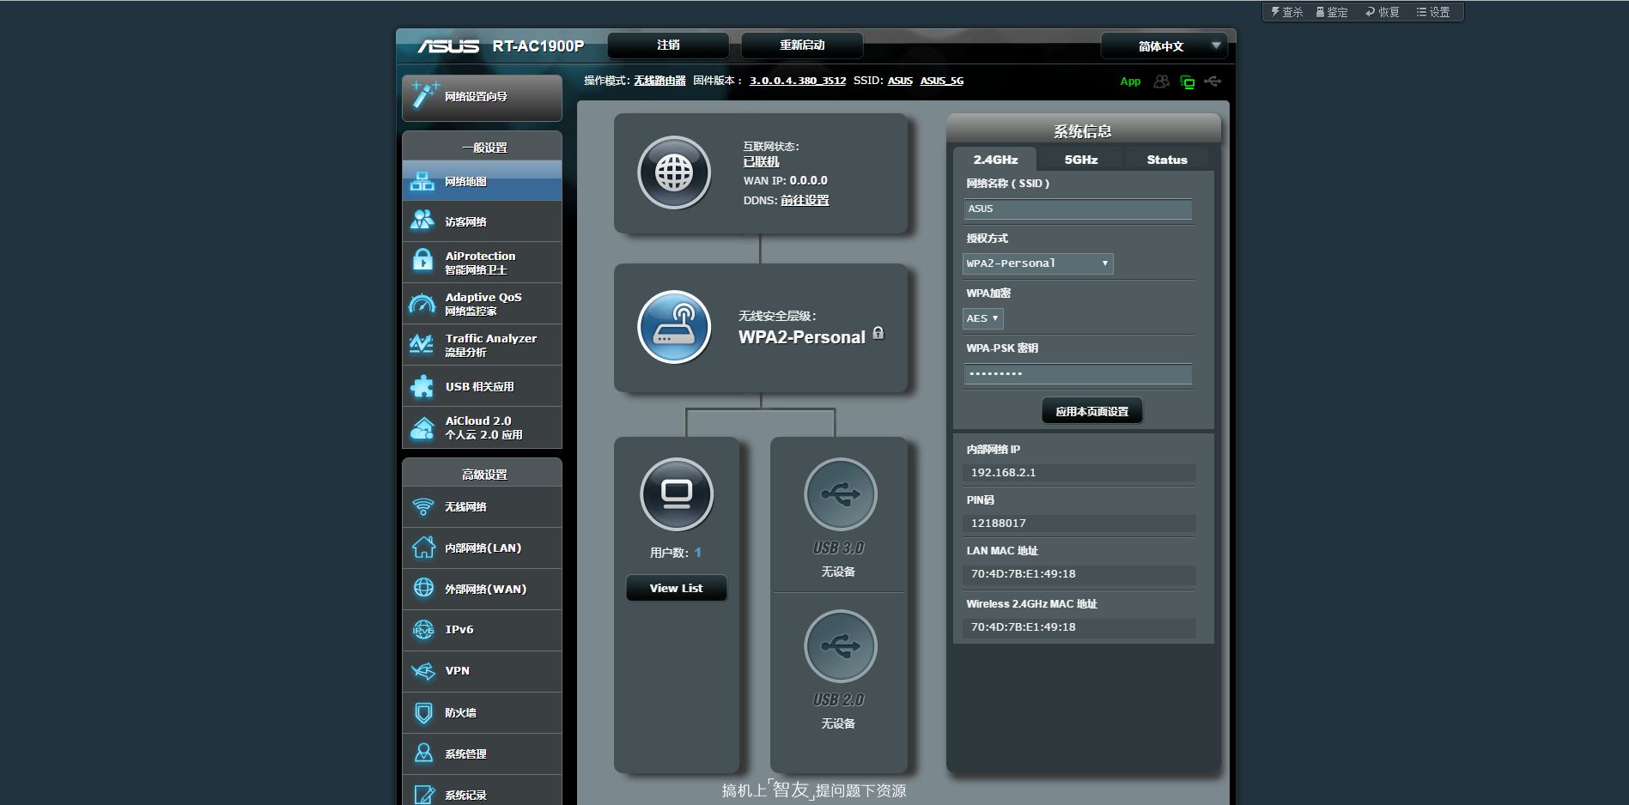Click the LAN IP value 192.168.2.1
The height and width of the screenshot is (805, 1629).
point(1003,473)
